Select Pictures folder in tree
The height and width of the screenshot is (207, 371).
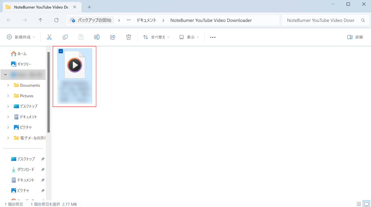click(24, 96)
